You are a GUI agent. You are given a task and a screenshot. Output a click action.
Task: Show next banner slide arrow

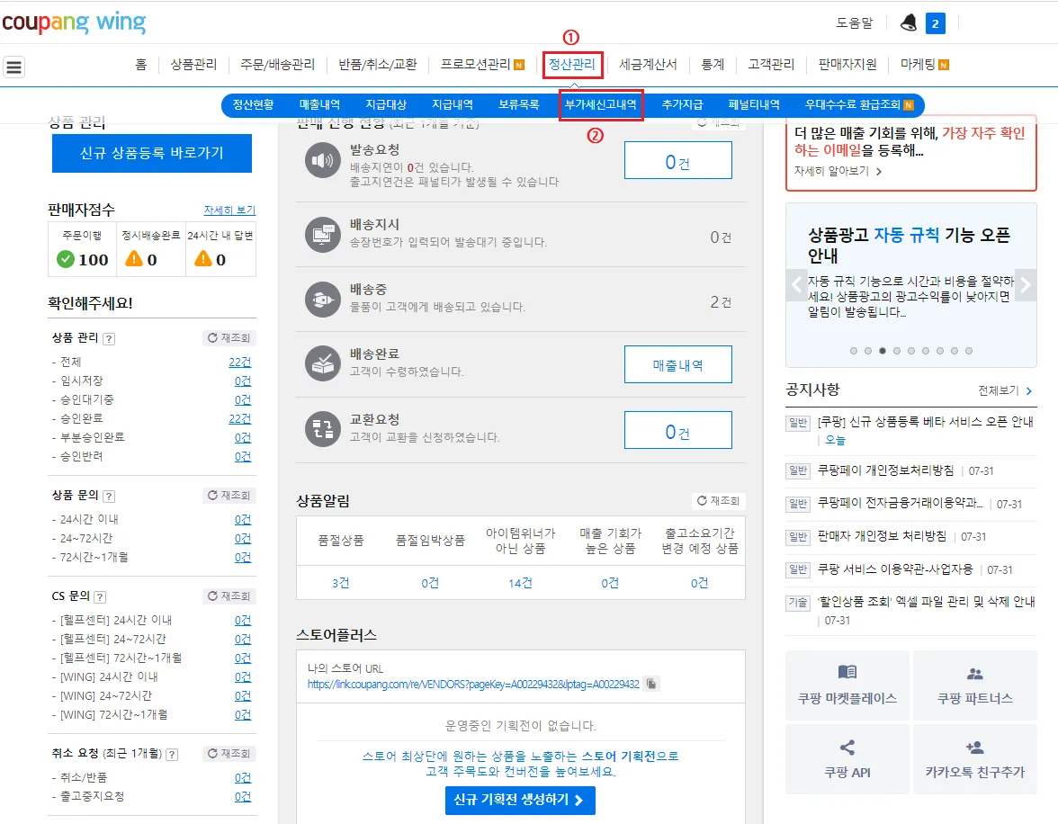tap(1026, 284)
